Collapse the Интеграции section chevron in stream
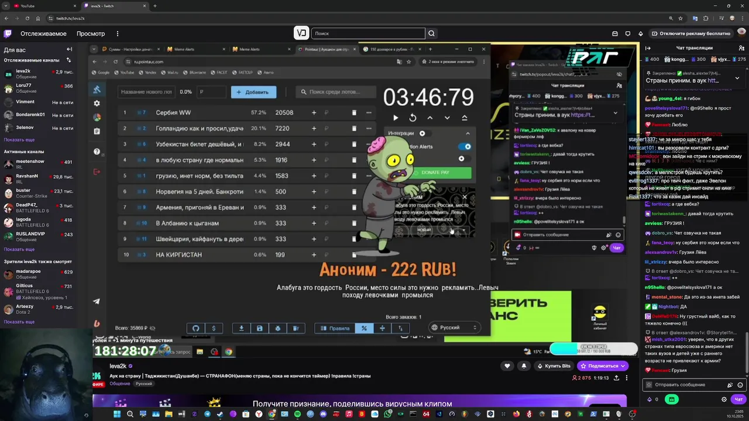Image resolution: width=749 pixels, height=421 pixels. (468, 133)
